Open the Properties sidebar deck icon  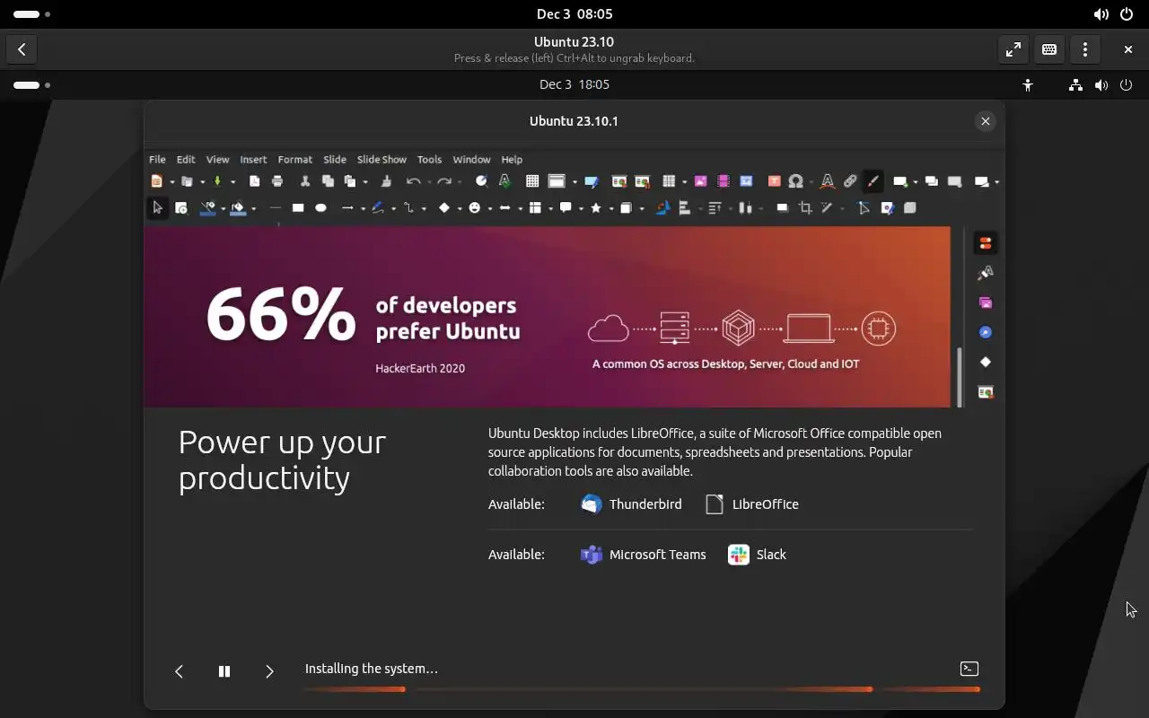click(986, 243)
